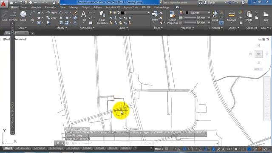Screen dimensions: 272x153
Task: Switch to the Output ribbon tab
Action: pyautogui.click(x=86, y=7)
